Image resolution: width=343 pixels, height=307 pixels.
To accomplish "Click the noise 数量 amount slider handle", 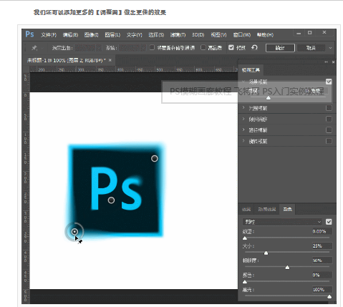I will [x=245, y=238].
